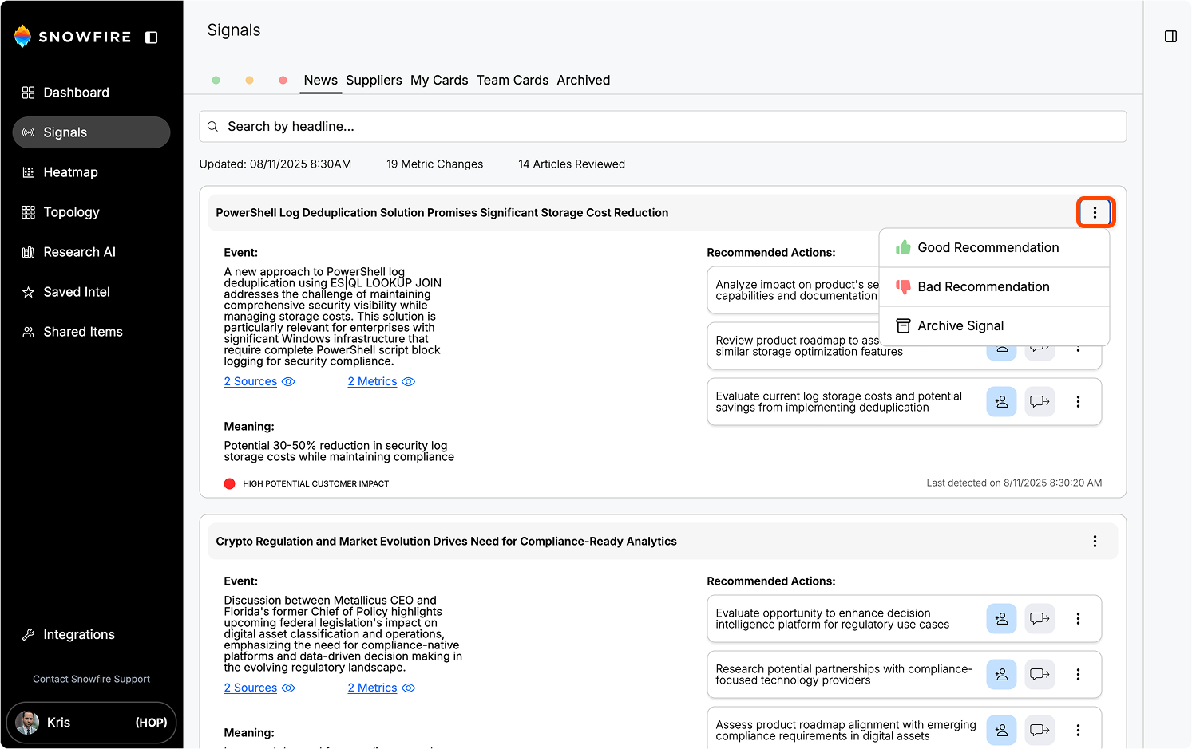Viewport: 1192px width, 749px height.
Task: Filter by yellow status dot
Action: pyautogui.click(x=250, y=81)
